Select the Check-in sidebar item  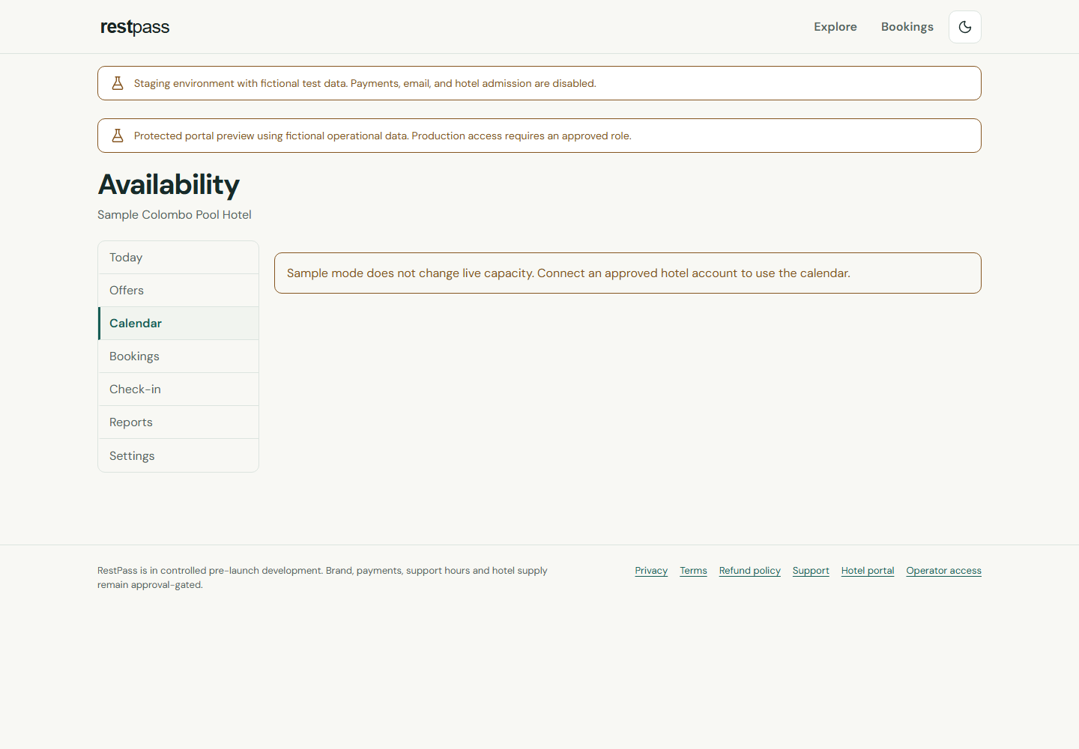tap(178, 389)
